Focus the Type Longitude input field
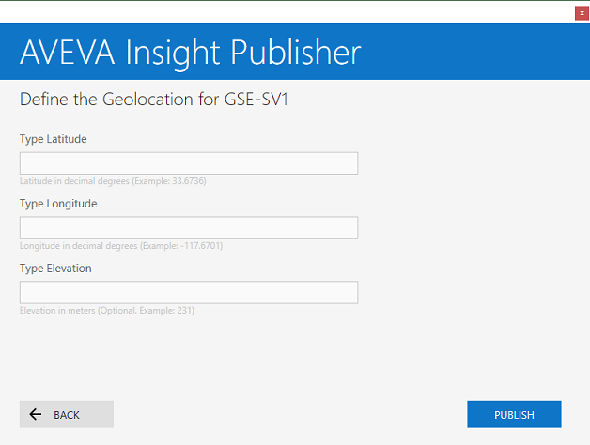Viewport: 590px width, 445px height. (189, 228)
